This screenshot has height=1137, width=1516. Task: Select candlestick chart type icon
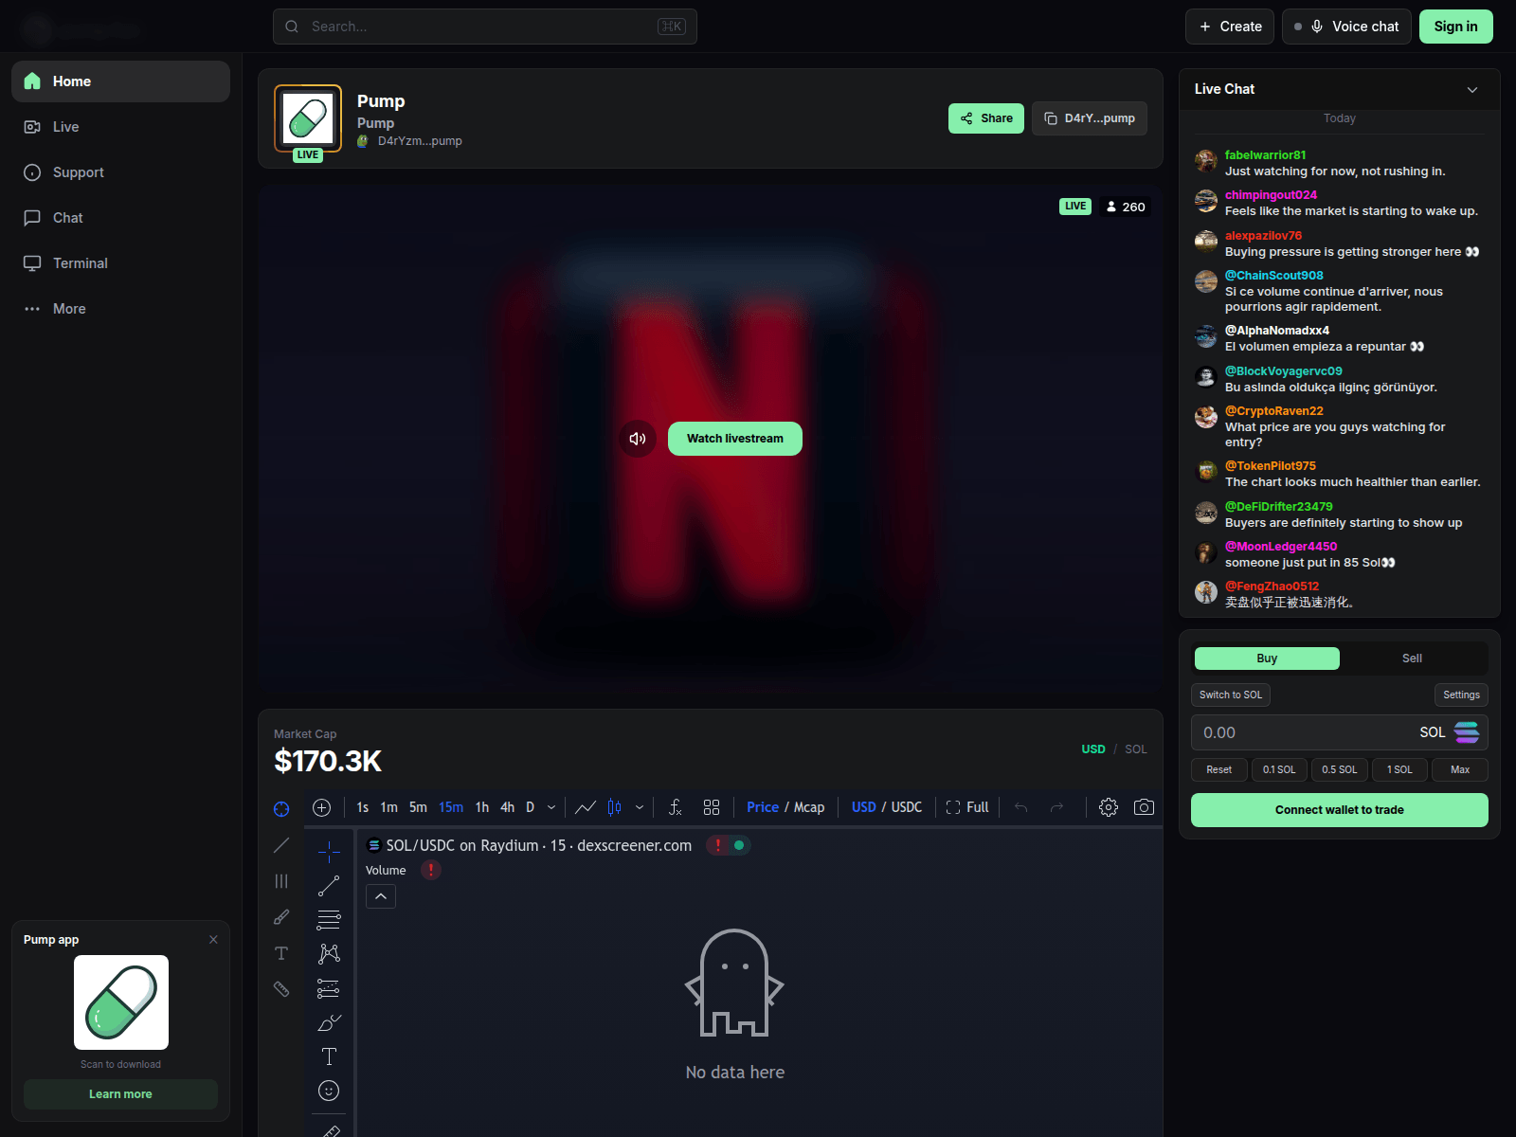coord(614,807)
